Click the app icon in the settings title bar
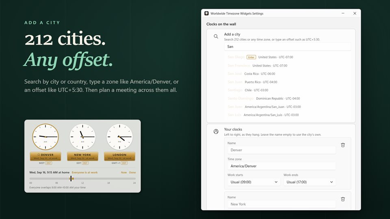Viewport: 390px width, 219px height. 206,13
